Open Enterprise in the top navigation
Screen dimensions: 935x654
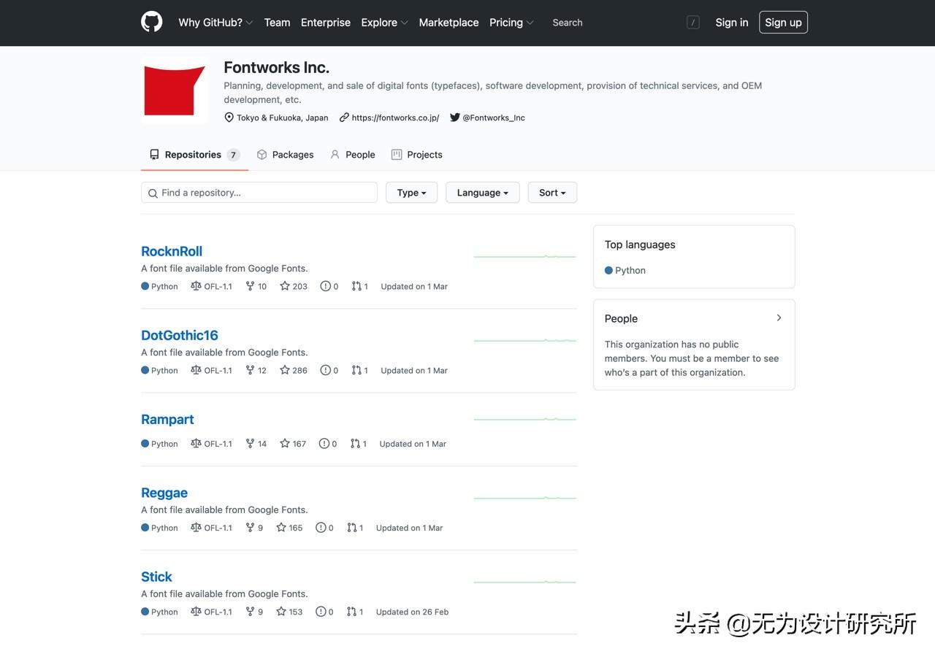326,23
